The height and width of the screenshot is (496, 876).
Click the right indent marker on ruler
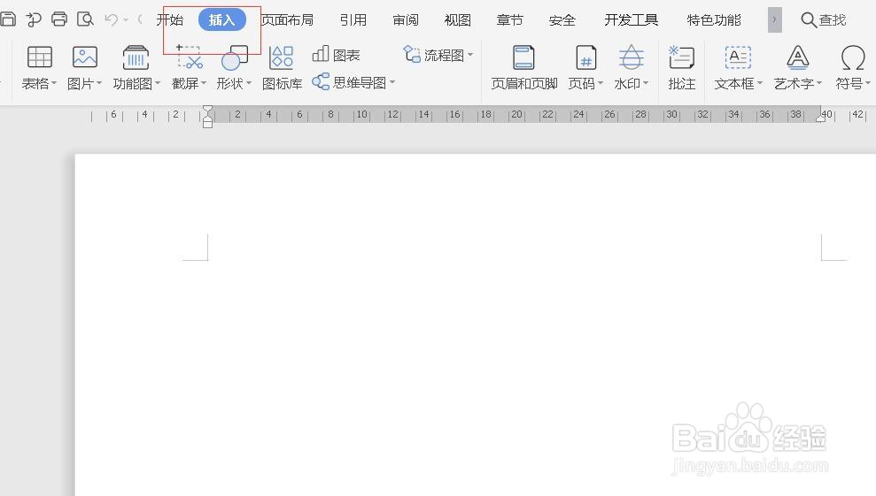pyautogui.click(x=821, y=117)
